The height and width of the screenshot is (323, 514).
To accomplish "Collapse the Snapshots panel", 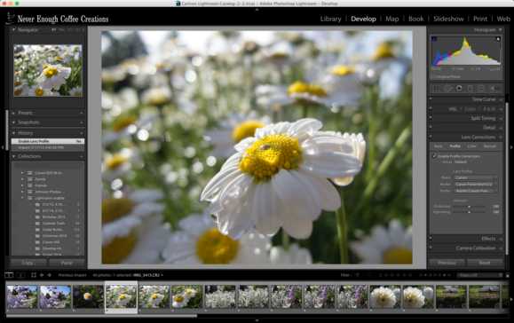I will pyautogui.click(x=14, y=122).
